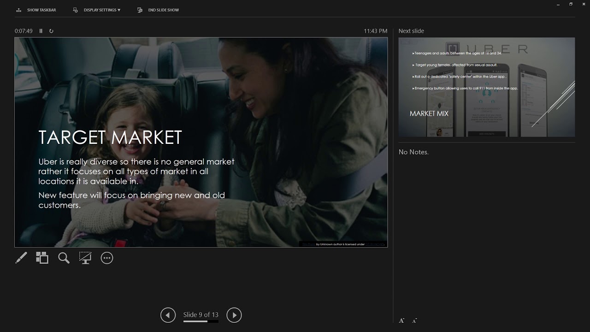Screen dimensions: 590x332
Task: See all slides grid view
Action: coord(42,258)
